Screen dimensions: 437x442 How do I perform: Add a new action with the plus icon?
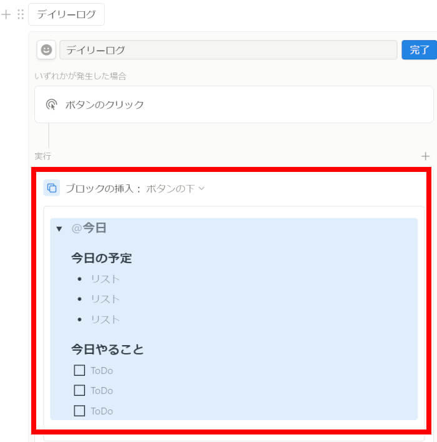tap(425, 156)
